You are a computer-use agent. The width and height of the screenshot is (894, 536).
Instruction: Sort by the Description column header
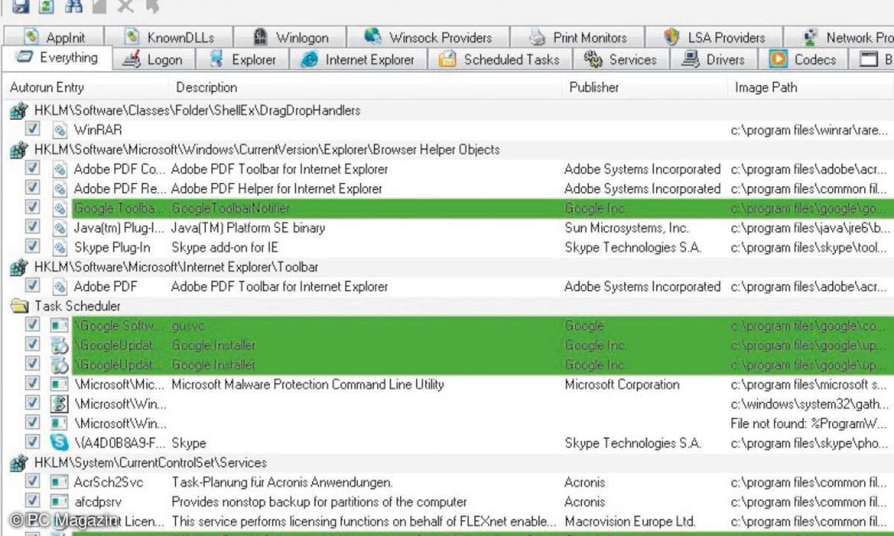(x=366, y=88)
